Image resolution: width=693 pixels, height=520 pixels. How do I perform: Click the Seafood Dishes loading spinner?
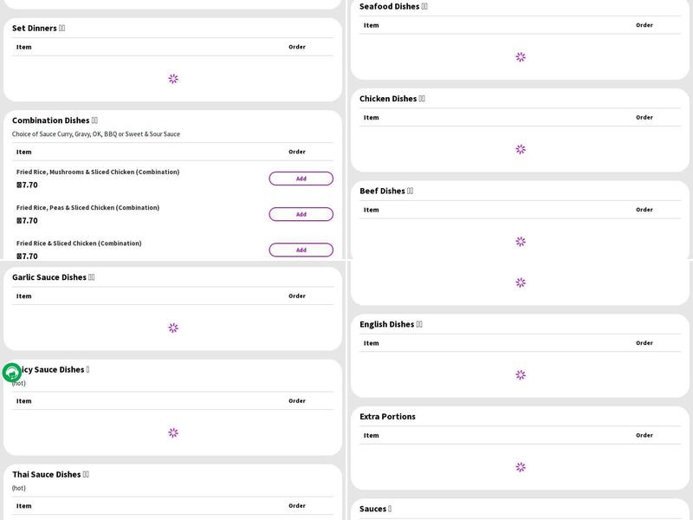point(521,57)
